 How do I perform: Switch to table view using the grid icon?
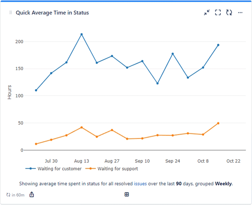point(127,195)
